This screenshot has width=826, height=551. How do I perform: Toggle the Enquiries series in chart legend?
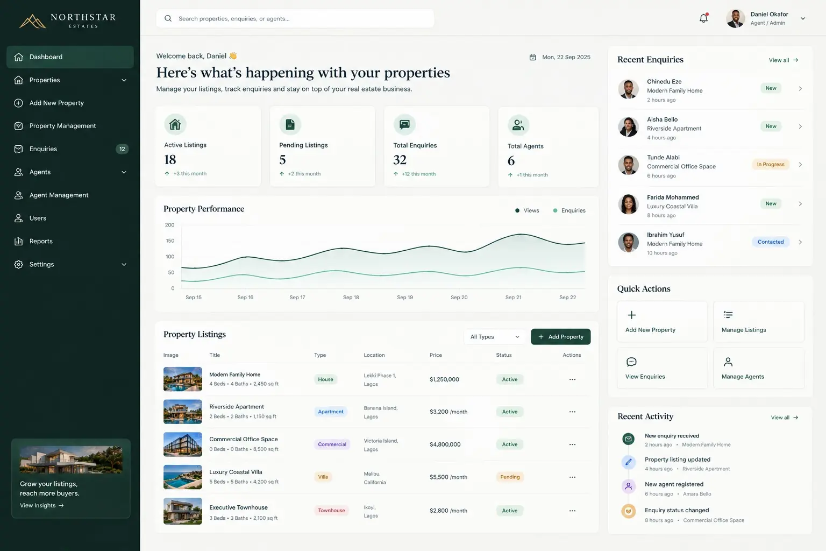(569, 210)
